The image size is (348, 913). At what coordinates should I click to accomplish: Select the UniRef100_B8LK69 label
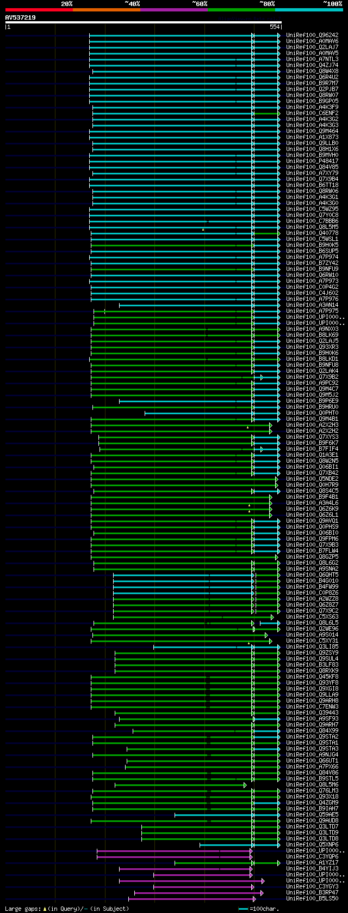tap(312, 335)
